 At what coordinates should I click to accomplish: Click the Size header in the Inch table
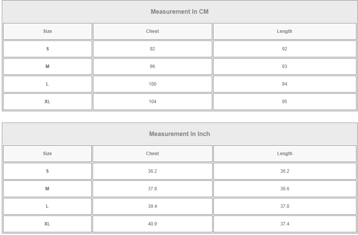pyautogui.click(x=47, y=154)
